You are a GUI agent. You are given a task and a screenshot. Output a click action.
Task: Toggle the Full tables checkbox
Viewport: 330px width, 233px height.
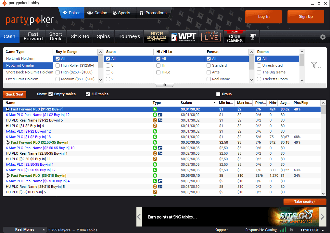tap(88, 94)
